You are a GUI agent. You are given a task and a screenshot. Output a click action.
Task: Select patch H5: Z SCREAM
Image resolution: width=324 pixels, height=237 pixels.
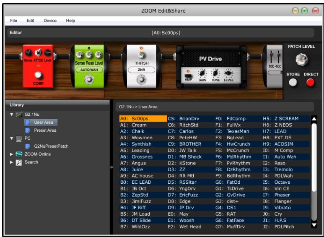(286, 119)
